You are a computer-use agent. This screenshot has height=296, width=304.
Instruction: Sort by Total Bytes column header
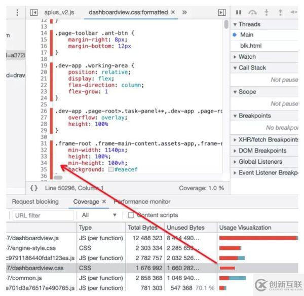pyautogui.click(x=145, y=228)
